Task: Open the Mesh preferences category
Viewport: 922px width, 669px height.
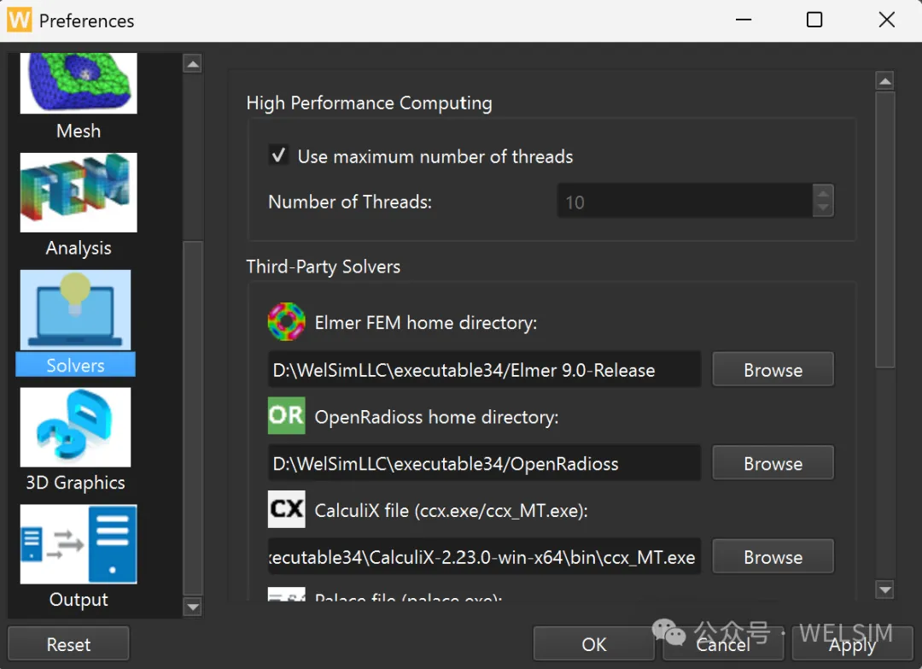Action: point(79,97)
